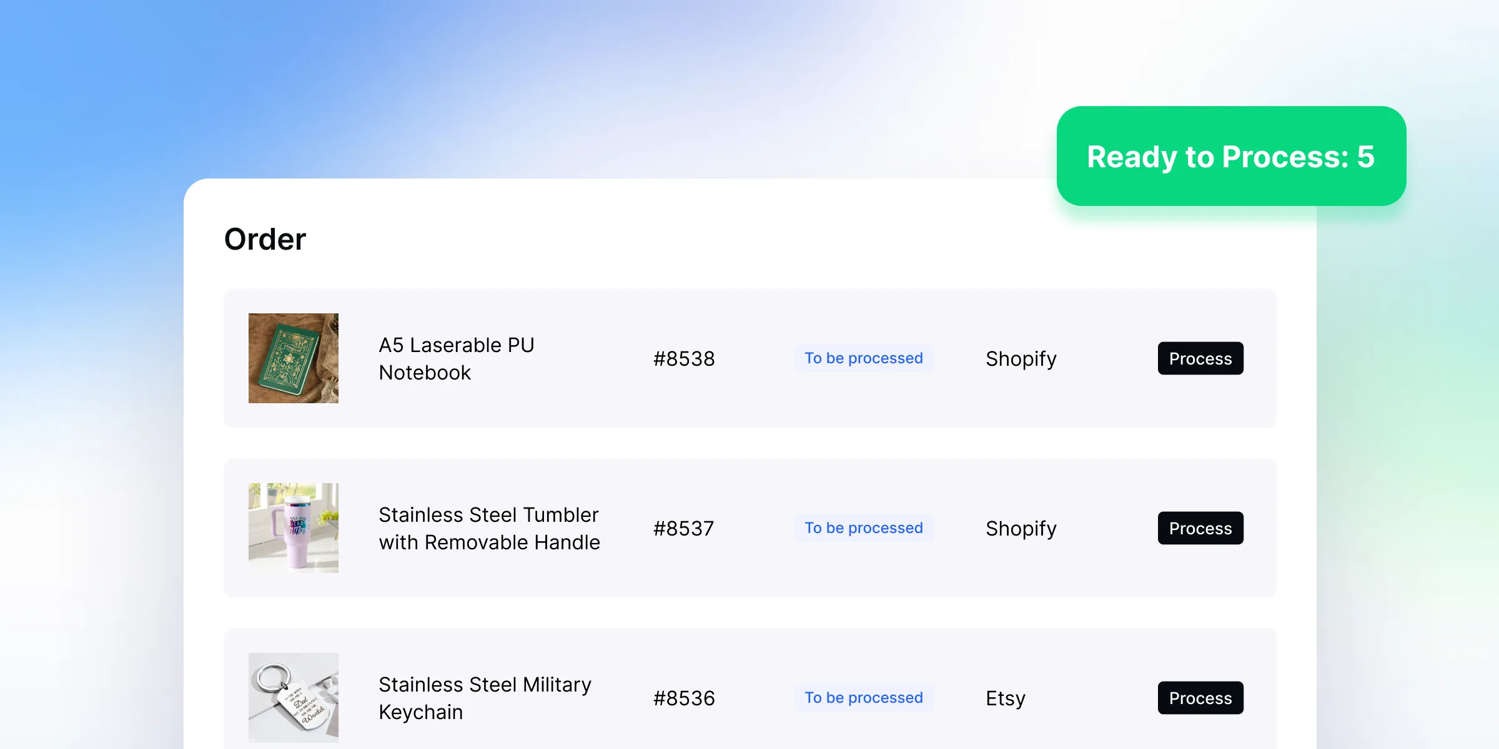Click the Ready to Process: 5 badge
The image size is (1499, 749).
pyautogui.click(x=1230, y=156)
